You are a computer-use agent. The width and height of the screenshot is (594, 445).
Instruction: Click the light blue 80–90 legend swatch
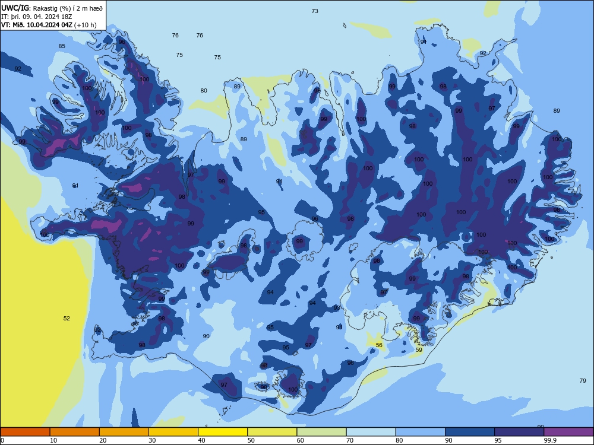[x=421, y=432]
